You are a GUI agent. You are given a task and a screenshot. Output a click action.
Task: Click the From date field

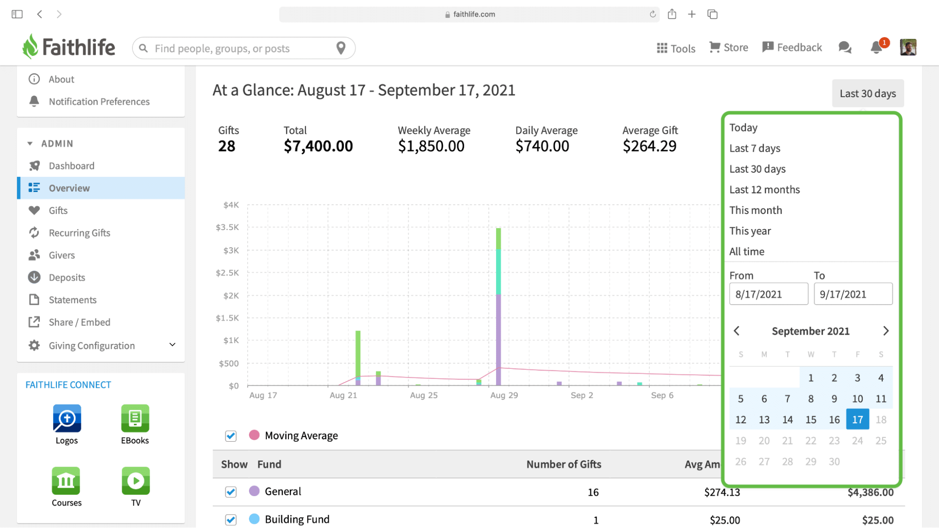click(768, 294)
